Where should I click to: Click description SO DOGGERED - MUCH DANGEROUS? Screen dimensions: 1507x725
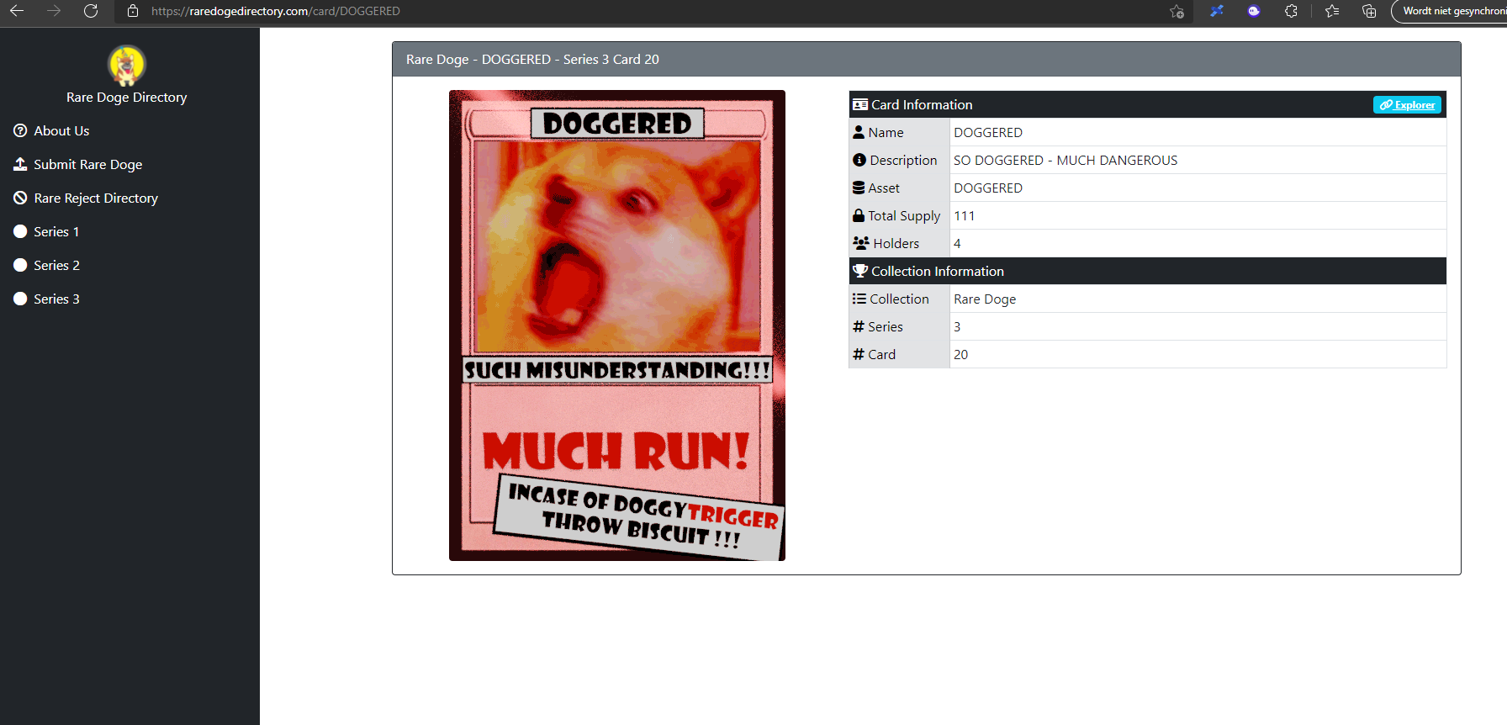point(1065,160)
